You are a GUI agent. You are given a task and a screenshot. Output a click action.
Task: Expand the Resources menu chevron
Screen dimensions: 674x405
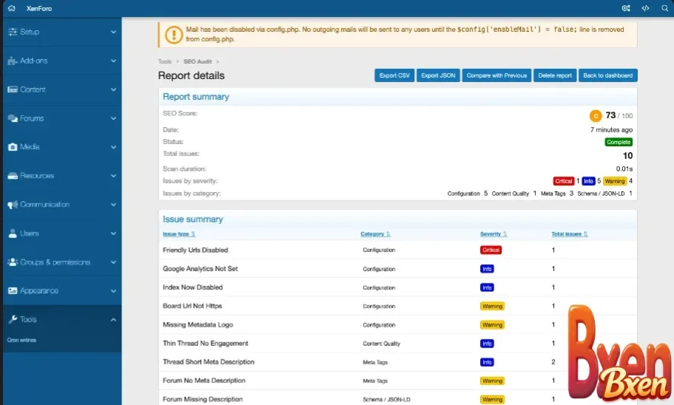tap(113, 176)
